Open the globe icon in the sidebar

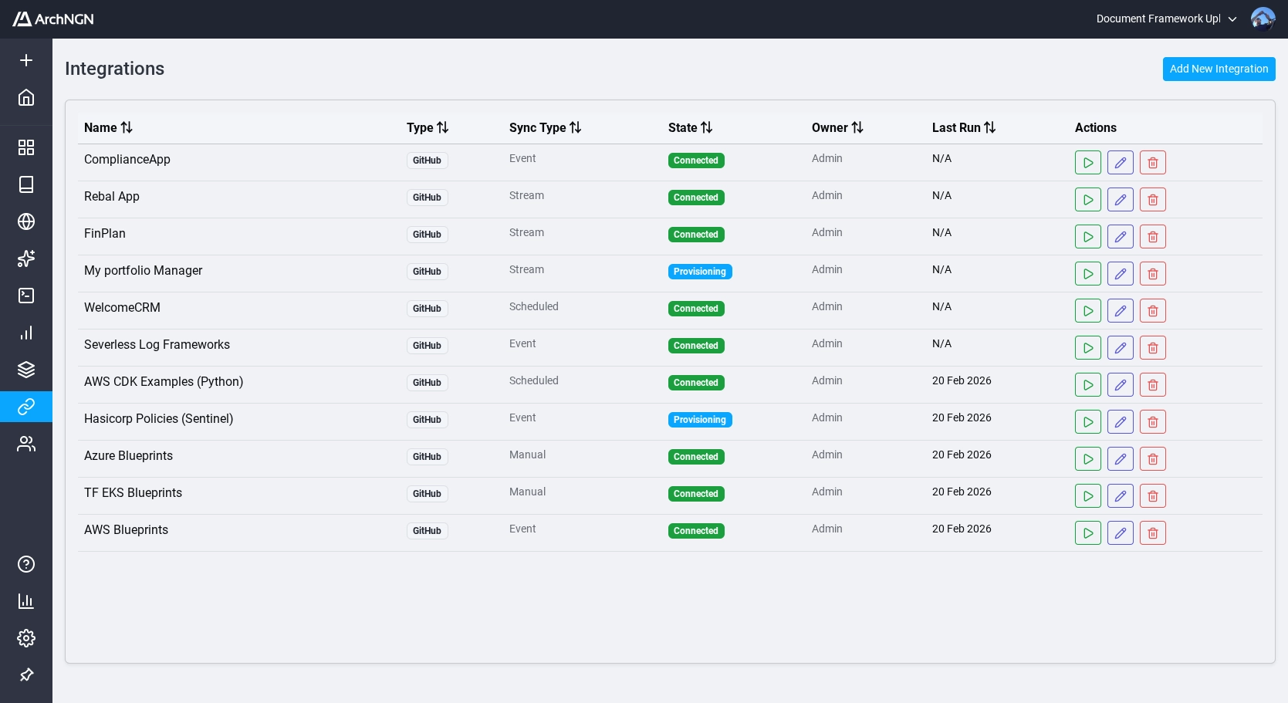[26, 221]
